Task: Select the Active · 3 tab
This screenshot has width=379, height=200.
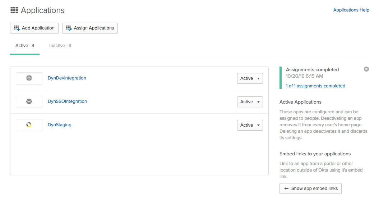Action: [x=25, y=46]
